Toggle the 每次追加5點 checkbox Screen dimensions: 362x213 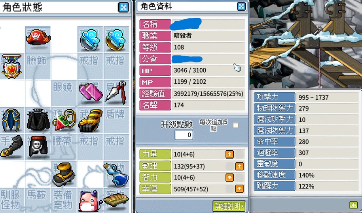(x=235, y=125)
